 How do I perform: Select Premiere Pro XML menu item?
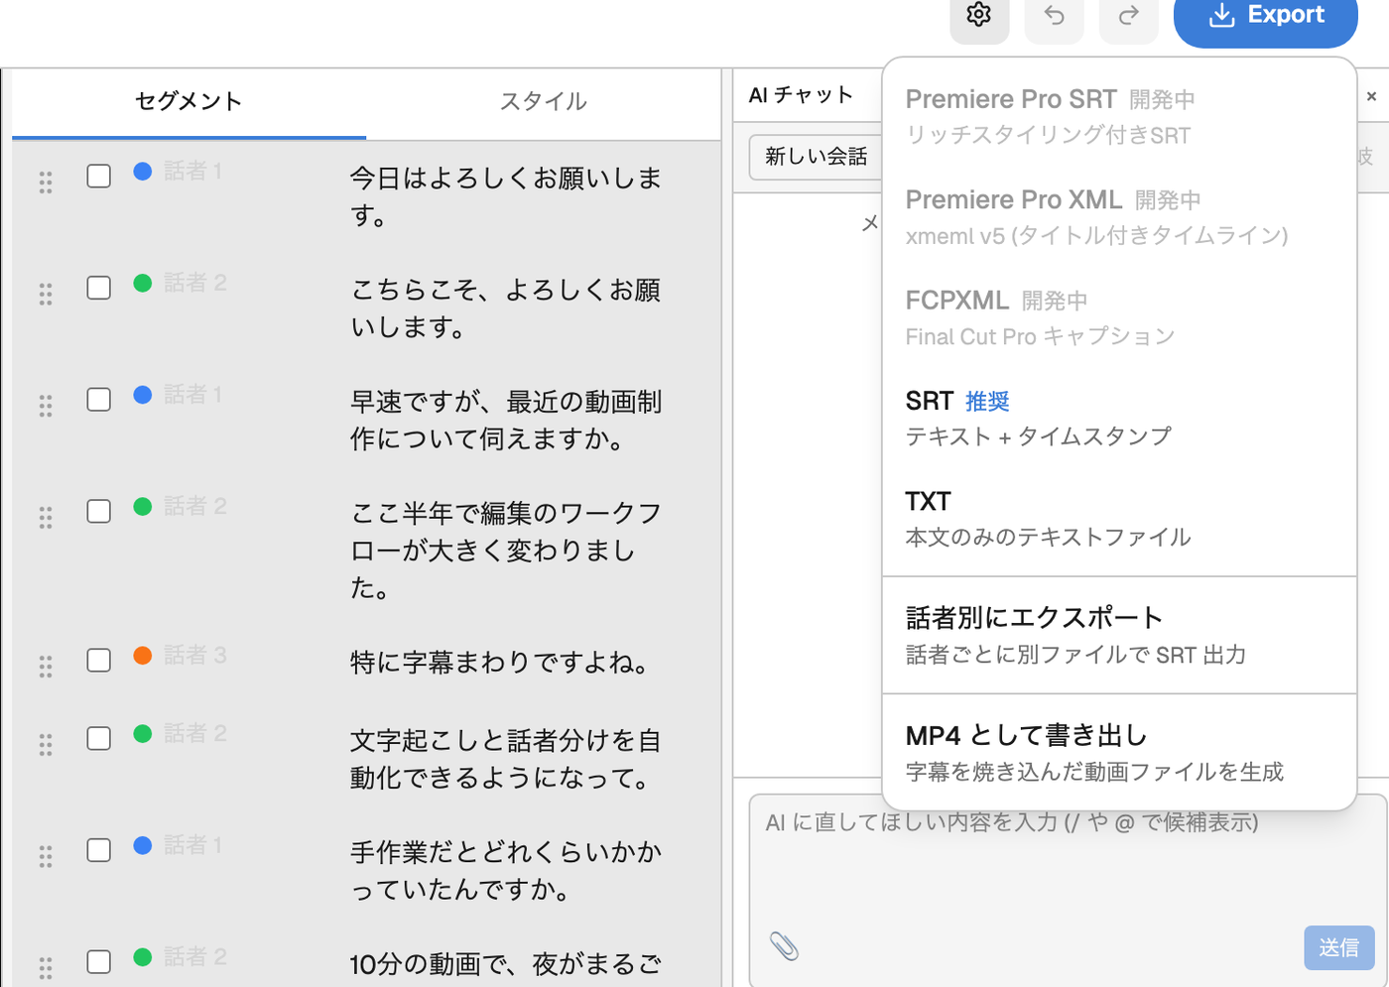coord(1119,216)
